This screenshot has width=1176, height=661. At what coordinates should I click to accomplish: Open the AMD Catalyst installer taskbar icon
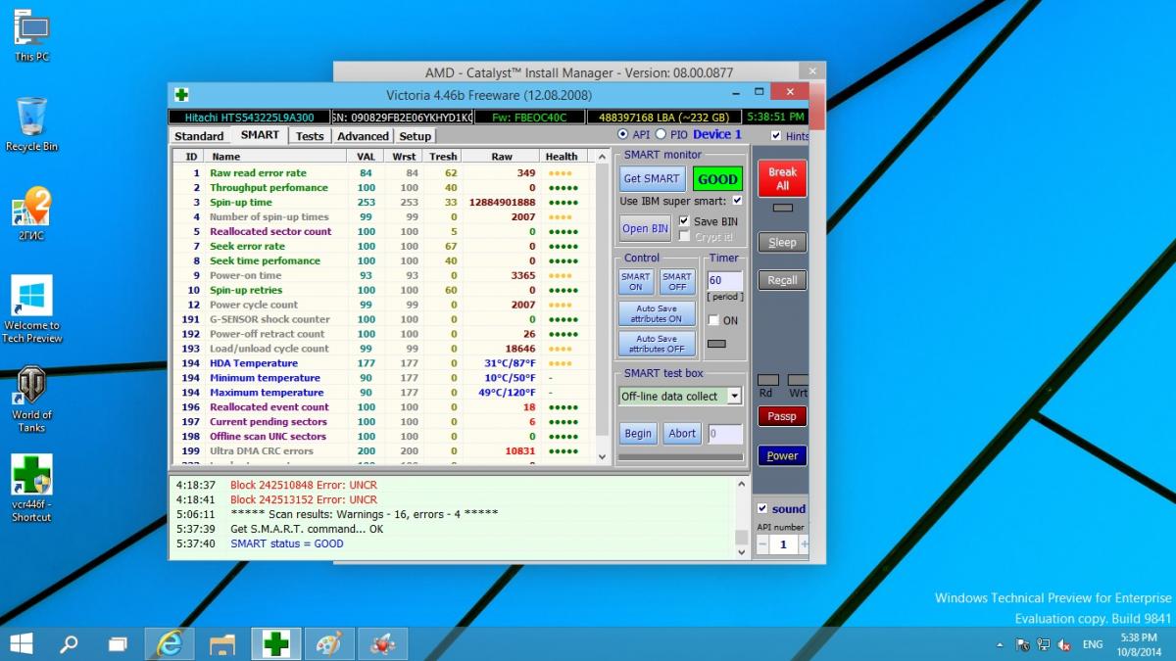382,643
